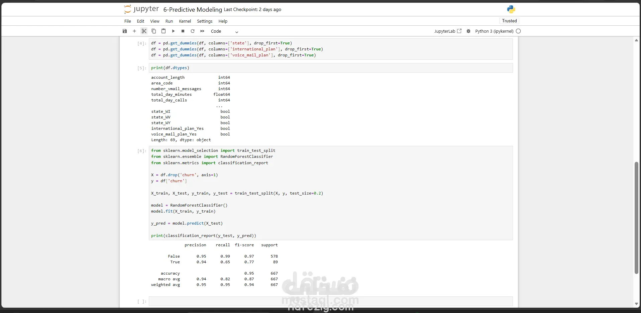The height and width of the screenshot is (313, 641).
Task: Open the cell type Code dropdown
Action: click(x=224, y=31)
